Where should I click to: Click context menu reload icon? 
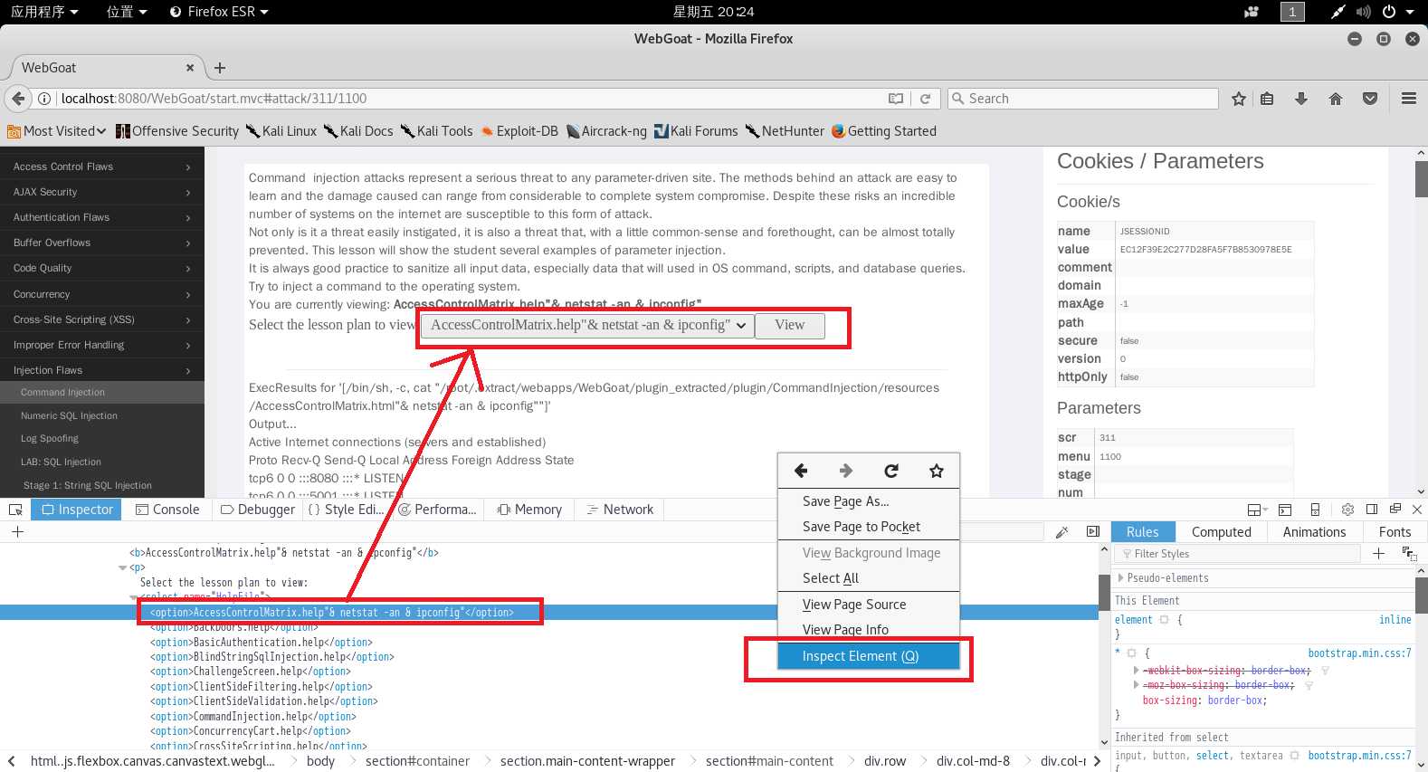pyautogui.click(x=891, y=471)
